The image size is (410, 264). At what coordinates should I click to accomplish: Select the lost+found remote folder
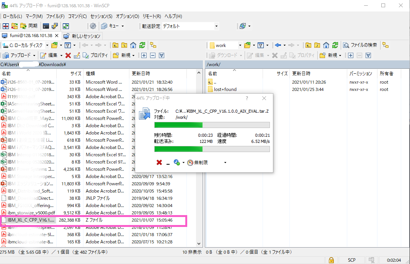(x=225, y=89)
